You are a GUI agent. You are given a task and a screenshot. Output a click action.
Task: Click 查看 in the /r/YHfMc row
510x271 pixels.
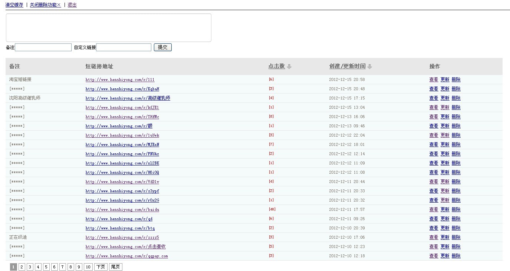(x=434, y=117)
